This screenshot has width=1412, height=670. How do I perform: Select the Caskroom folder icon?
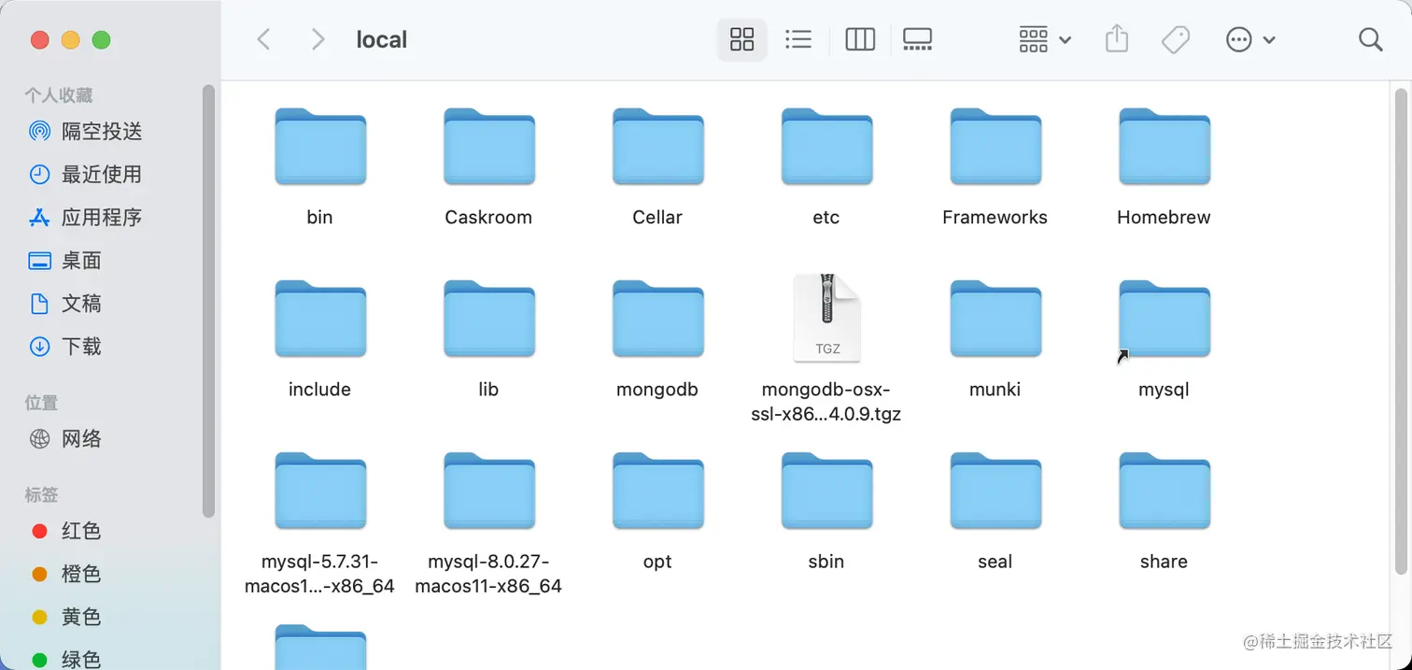pos(489,147)
